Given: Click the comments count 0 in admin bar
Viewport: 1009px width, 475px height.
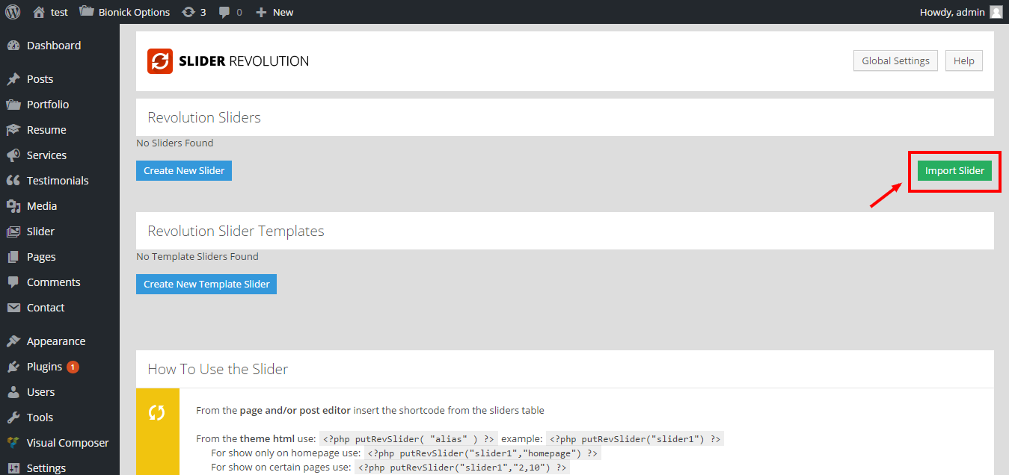Looking at the screenshot, I should [239, 12].
